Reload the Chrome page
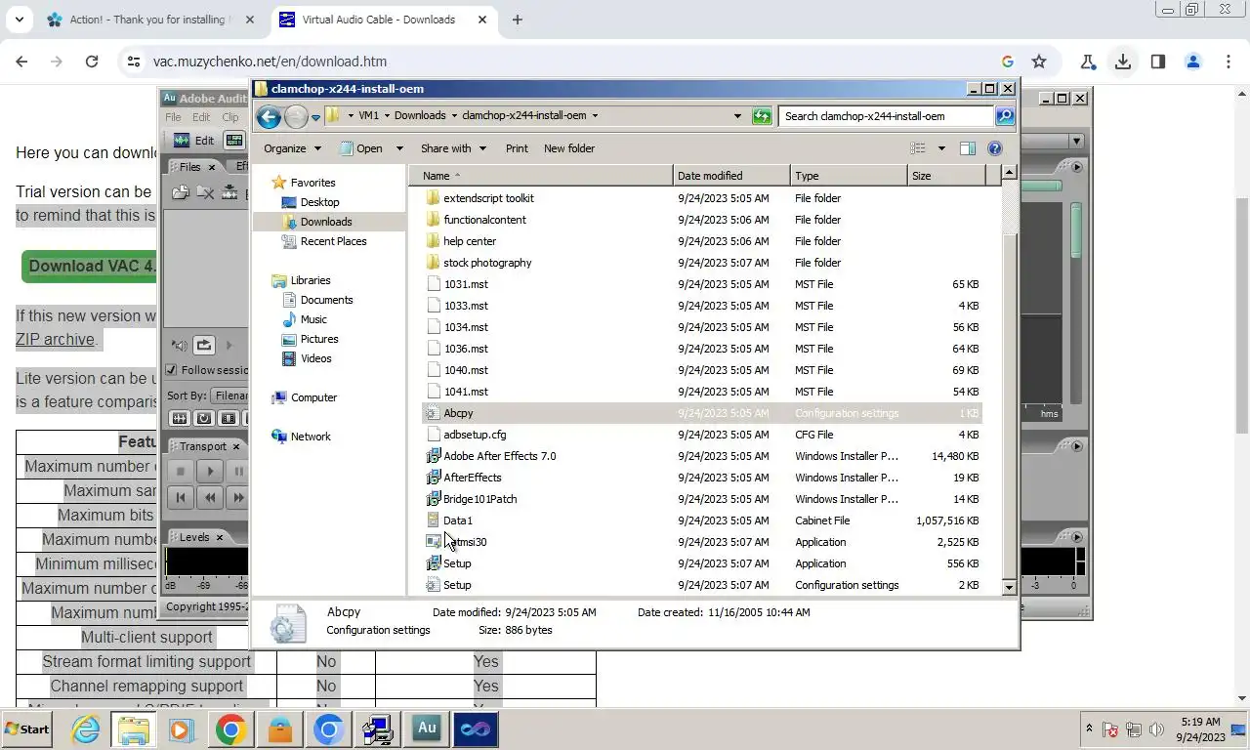The height and width of the screenshot is (750, 1250). point(92,62)
